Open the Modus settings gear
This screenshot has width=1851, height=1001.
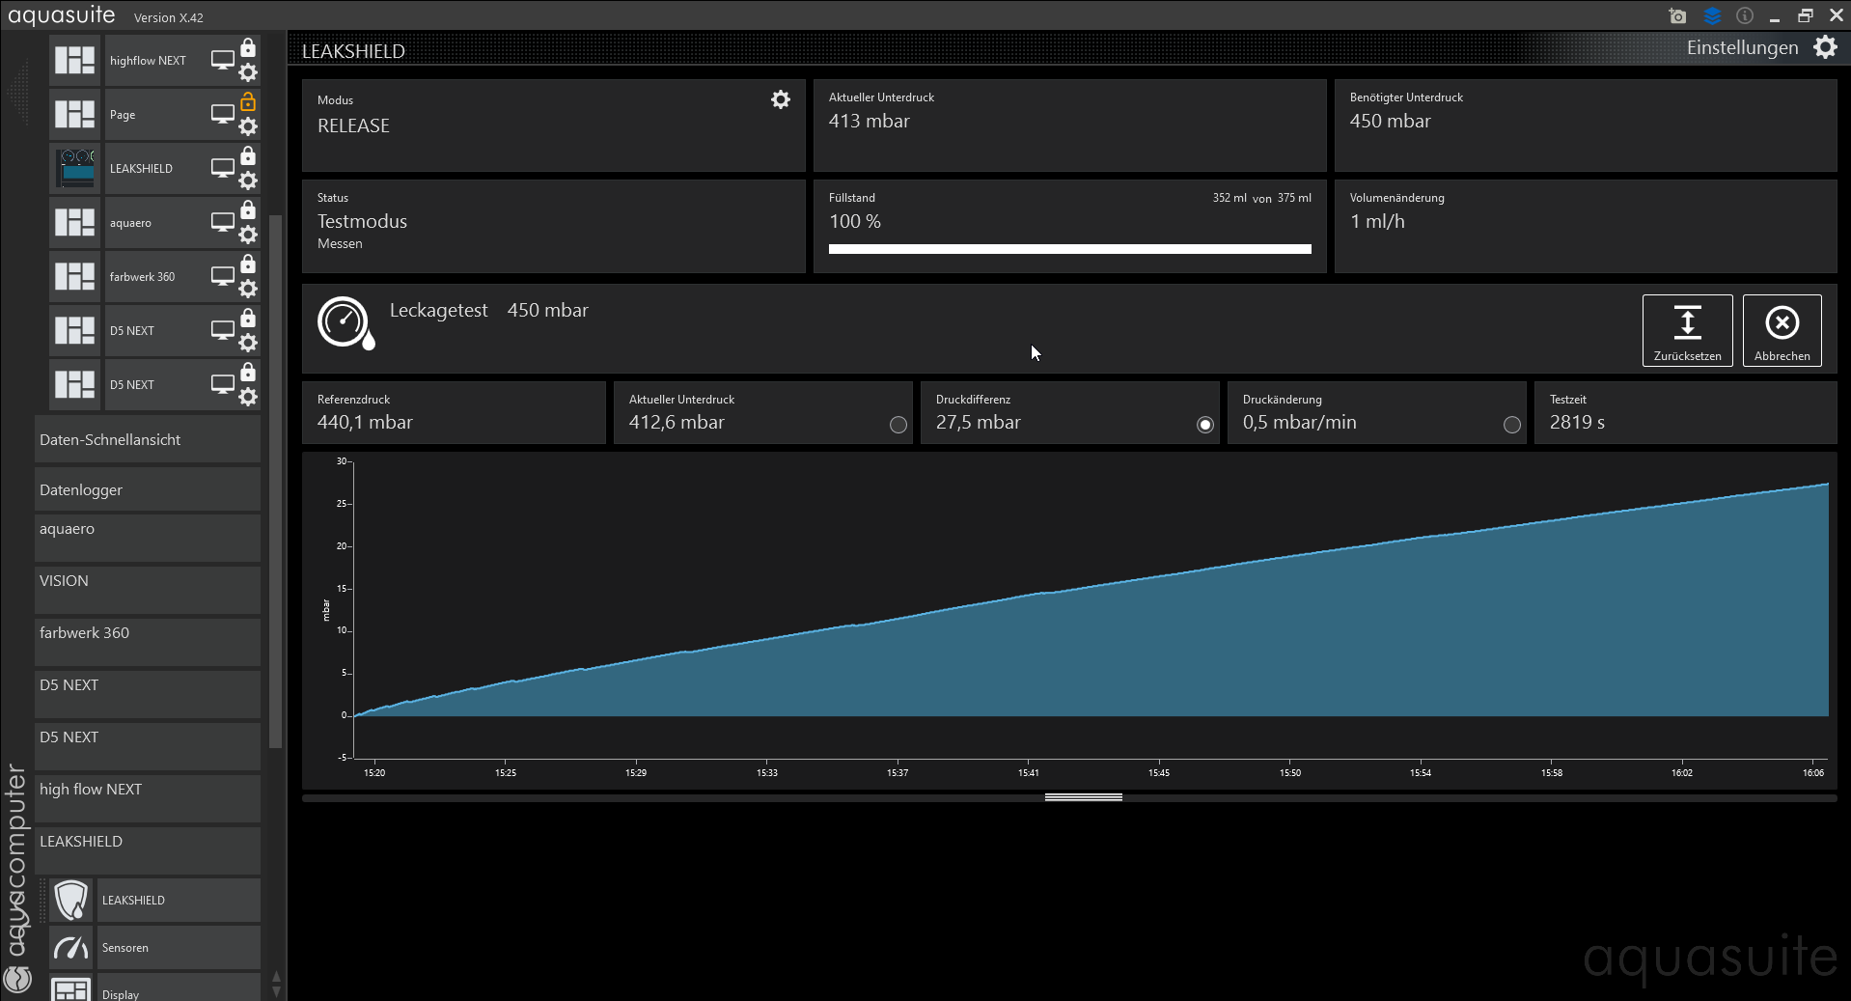(781, 99)
